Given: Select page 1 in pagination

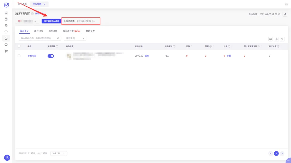Looking at the screenshot, I should (276, 153).
